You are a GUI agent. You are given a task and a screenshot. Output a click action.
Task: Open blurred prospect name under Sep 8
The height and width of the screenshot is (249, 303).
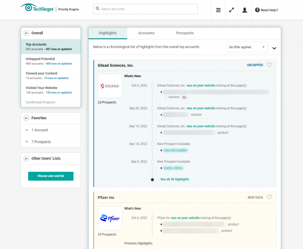pyautogui.click(x=173, y=168)
